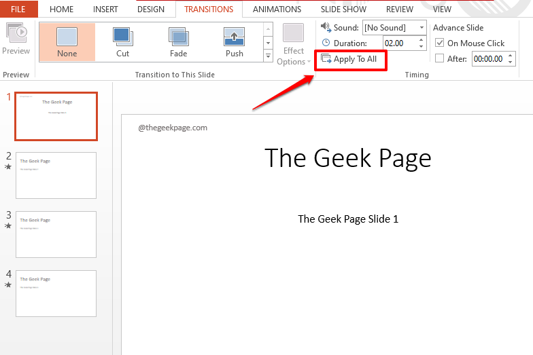Click the '@thegeekpage.com' text on slide

click(173, 128)
